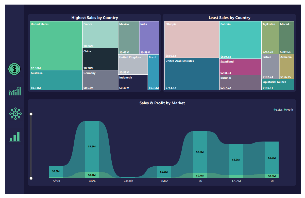
Task: Click the EU column in the market chart
Action: click(x=200, y=152)
